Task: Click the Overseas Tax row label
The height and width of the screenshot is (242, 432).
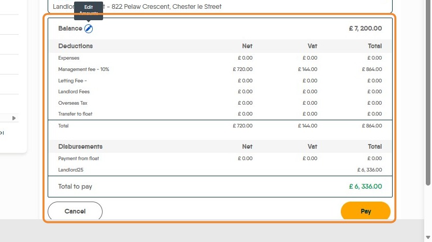Action: click(73, 103)
